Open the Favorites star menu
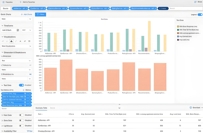Image resolution: width=203 pixels, height=133 pixels. (4, 2)
